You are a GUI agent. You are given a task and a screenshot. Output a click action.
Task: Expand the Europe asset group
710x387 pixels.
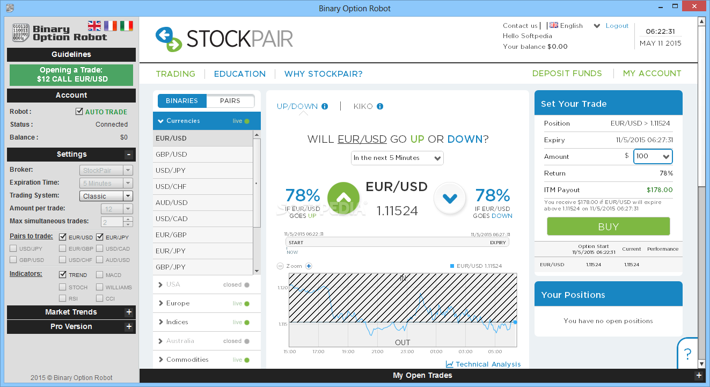click(x=207, y=303)
